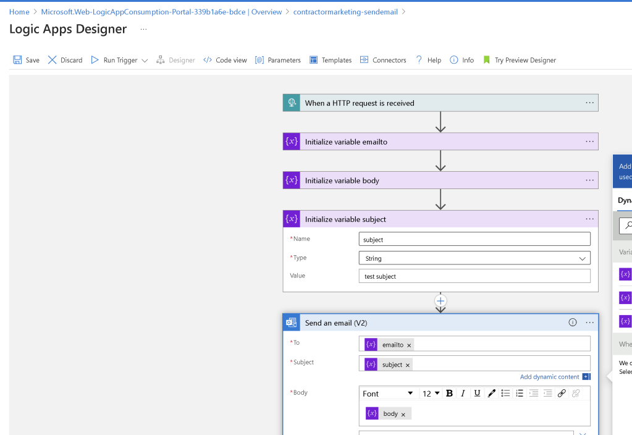Open the Font dropdown in Body editor
632x435 pixels.
[388, 394]
